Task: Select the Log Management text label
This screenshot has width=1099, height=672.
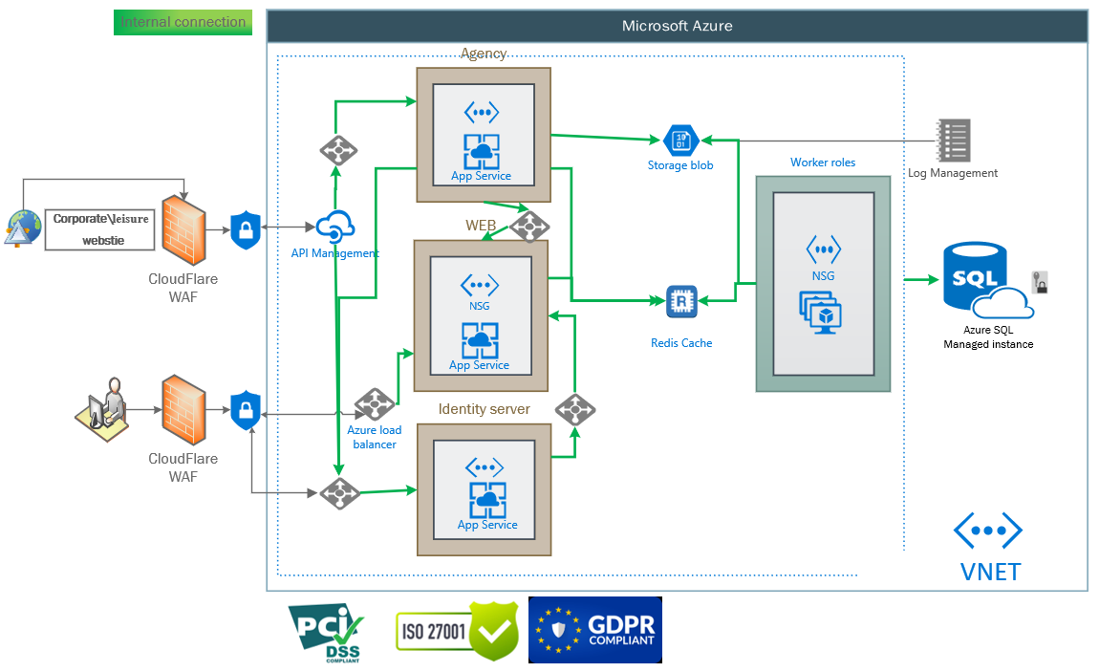Action: pyautogui.click(x=953, y=173)
